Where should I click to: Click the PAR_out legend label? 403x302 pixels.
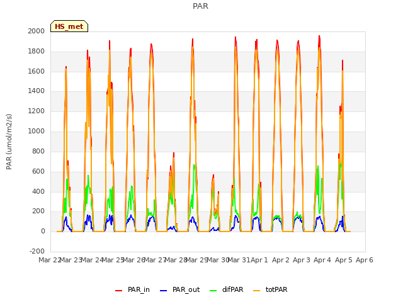(186, 289)
